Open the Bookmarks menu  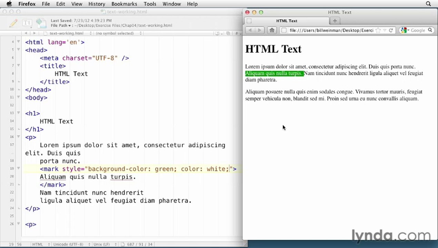click(x=125, y=4)
